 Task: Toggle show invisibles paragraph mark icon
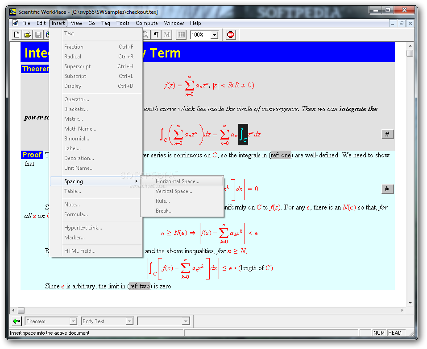156,35
